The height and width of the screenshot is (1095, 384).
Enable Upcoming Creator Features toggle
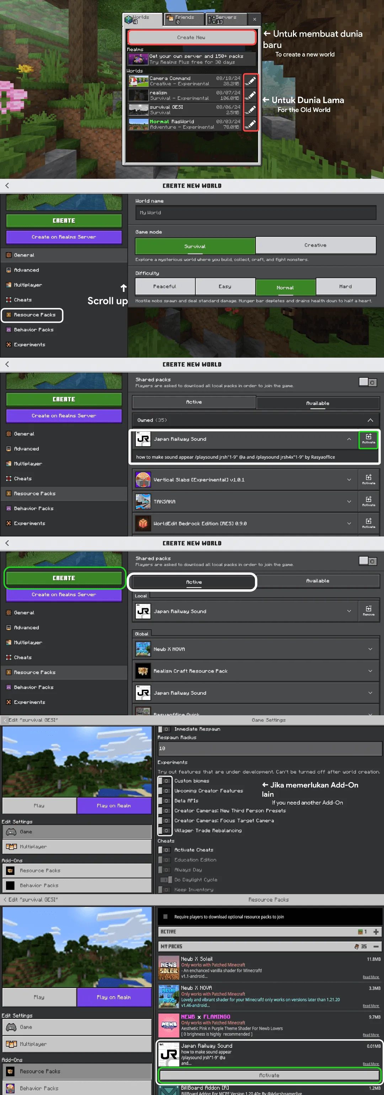pos(164,791)
